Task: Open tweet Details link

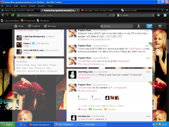Action: pyautogui.click(x=121, y=106)
